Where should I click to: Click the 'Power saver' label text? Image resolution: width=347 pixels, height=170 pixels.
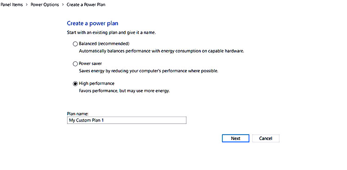(x=90, y=64)
